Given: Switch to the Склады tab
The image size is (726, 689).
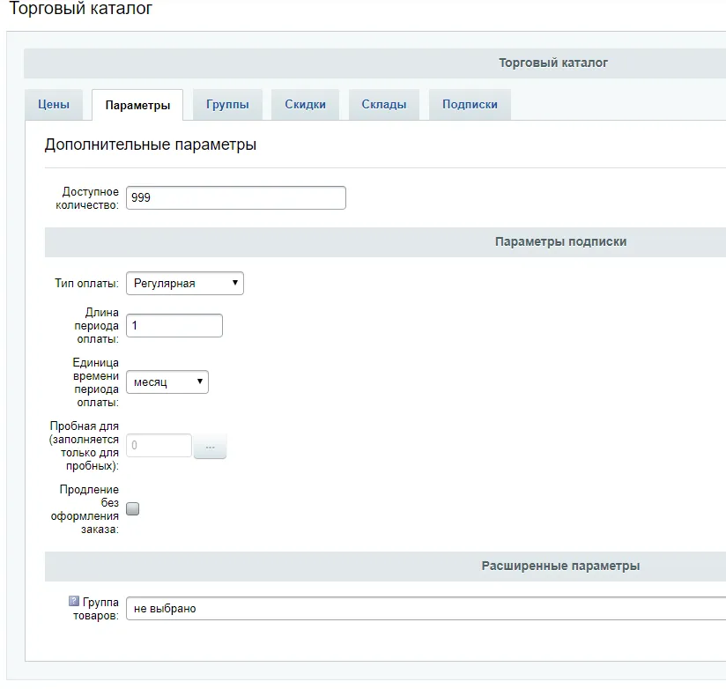Looking at the screenshot, I should 384,104.
